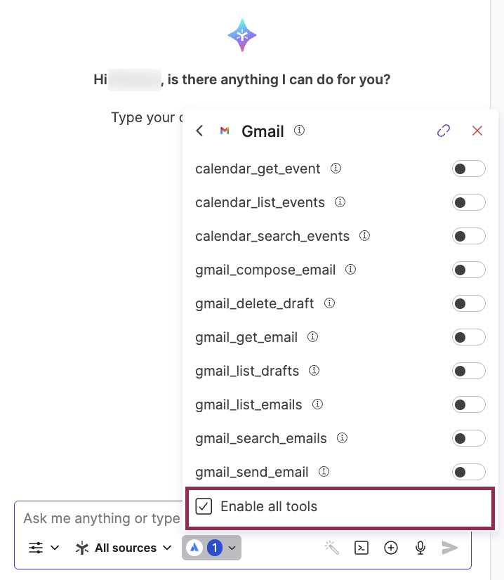Open the info tooltip next to Gmail title
Image resolution: width=504 pixels, height=580 pixels.
pos(298,131)
